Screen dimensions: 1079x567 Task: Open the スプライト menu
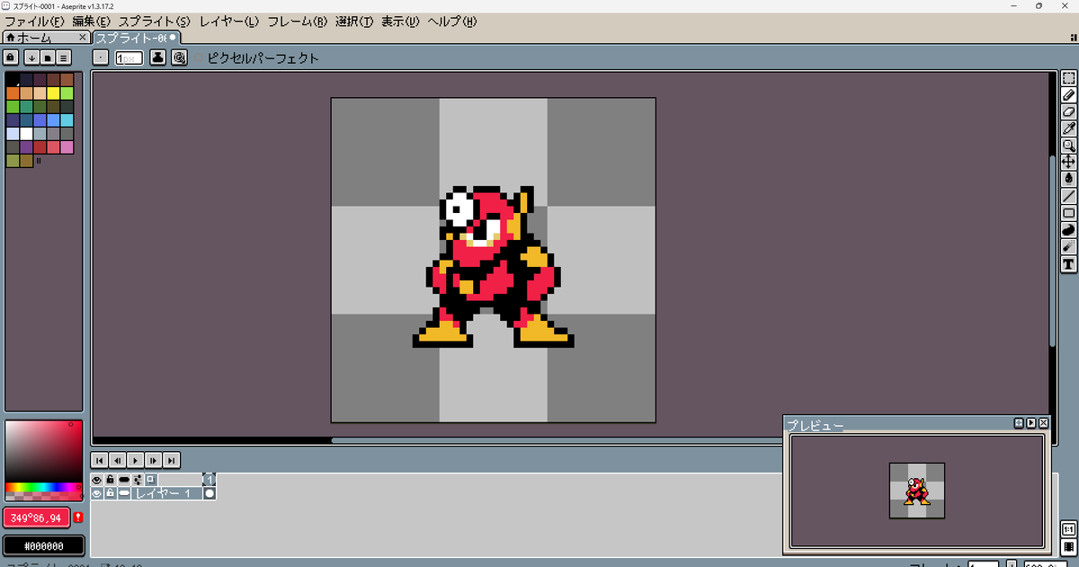click(156, 22)
